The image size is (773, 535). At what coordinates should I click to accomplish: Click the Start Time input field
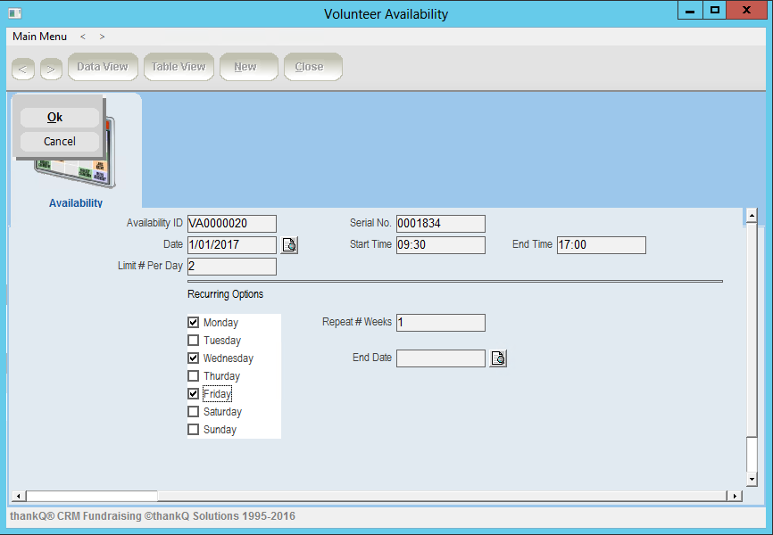pyautogui.click(x=441, y=245)
